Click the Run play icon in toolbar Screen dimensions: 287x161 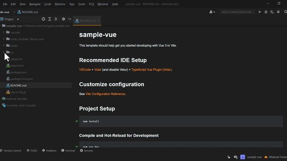point(260,12)
